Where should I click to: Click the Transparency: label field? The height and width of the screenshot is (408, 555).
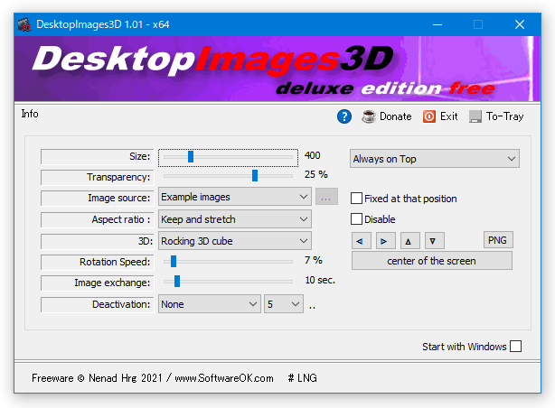(98, 177)
